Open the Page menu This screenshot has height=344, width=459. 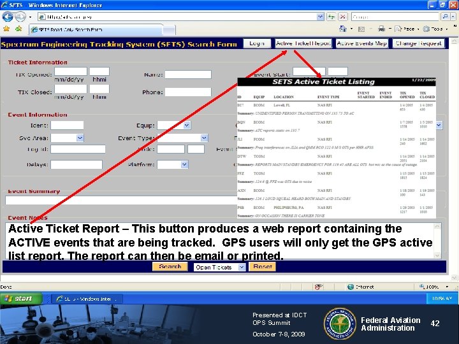click(407, 29)
